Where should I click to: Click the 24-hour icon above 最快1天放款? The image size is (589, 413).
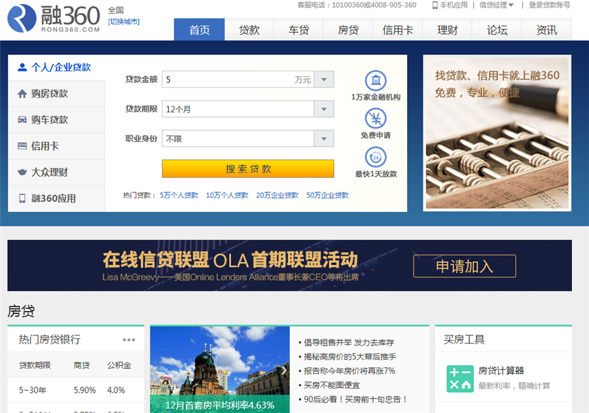coord(376,158)
